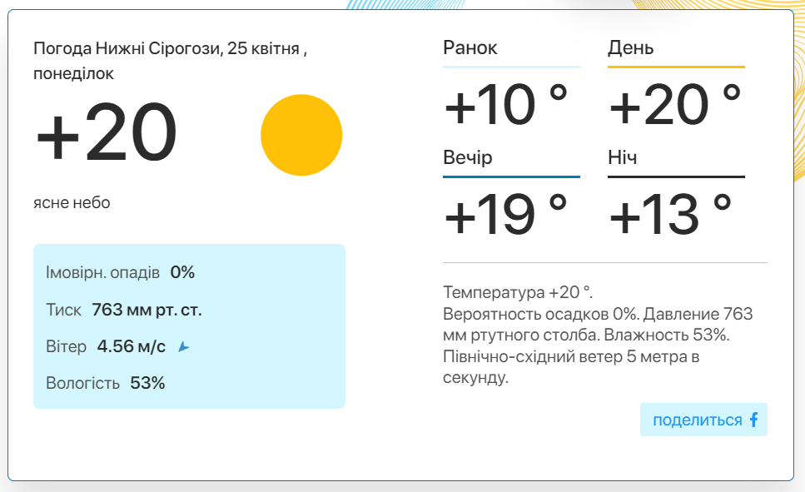Click the large +20 current temperature
The width and height of the screenshot is (805, 492).
pos(107,132)
